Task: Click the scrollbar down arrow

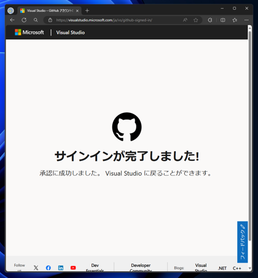Action: click(x=250, y=268)
